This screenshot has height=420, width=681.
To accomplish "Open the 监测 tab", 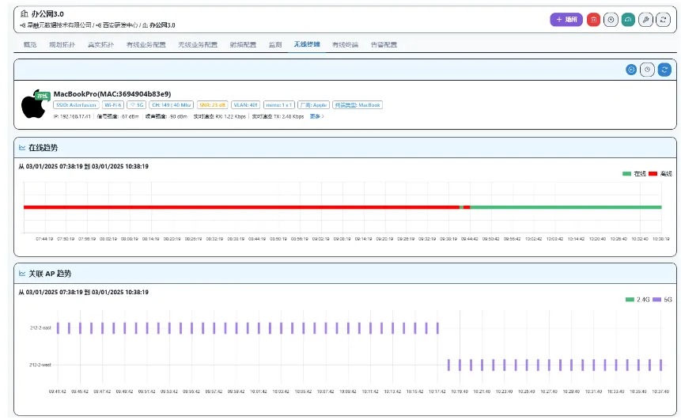I will tap(275, 44).
